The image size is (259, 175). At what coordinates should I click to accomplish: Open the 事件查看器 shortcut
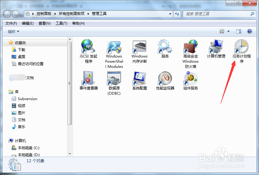click(89, 81)
